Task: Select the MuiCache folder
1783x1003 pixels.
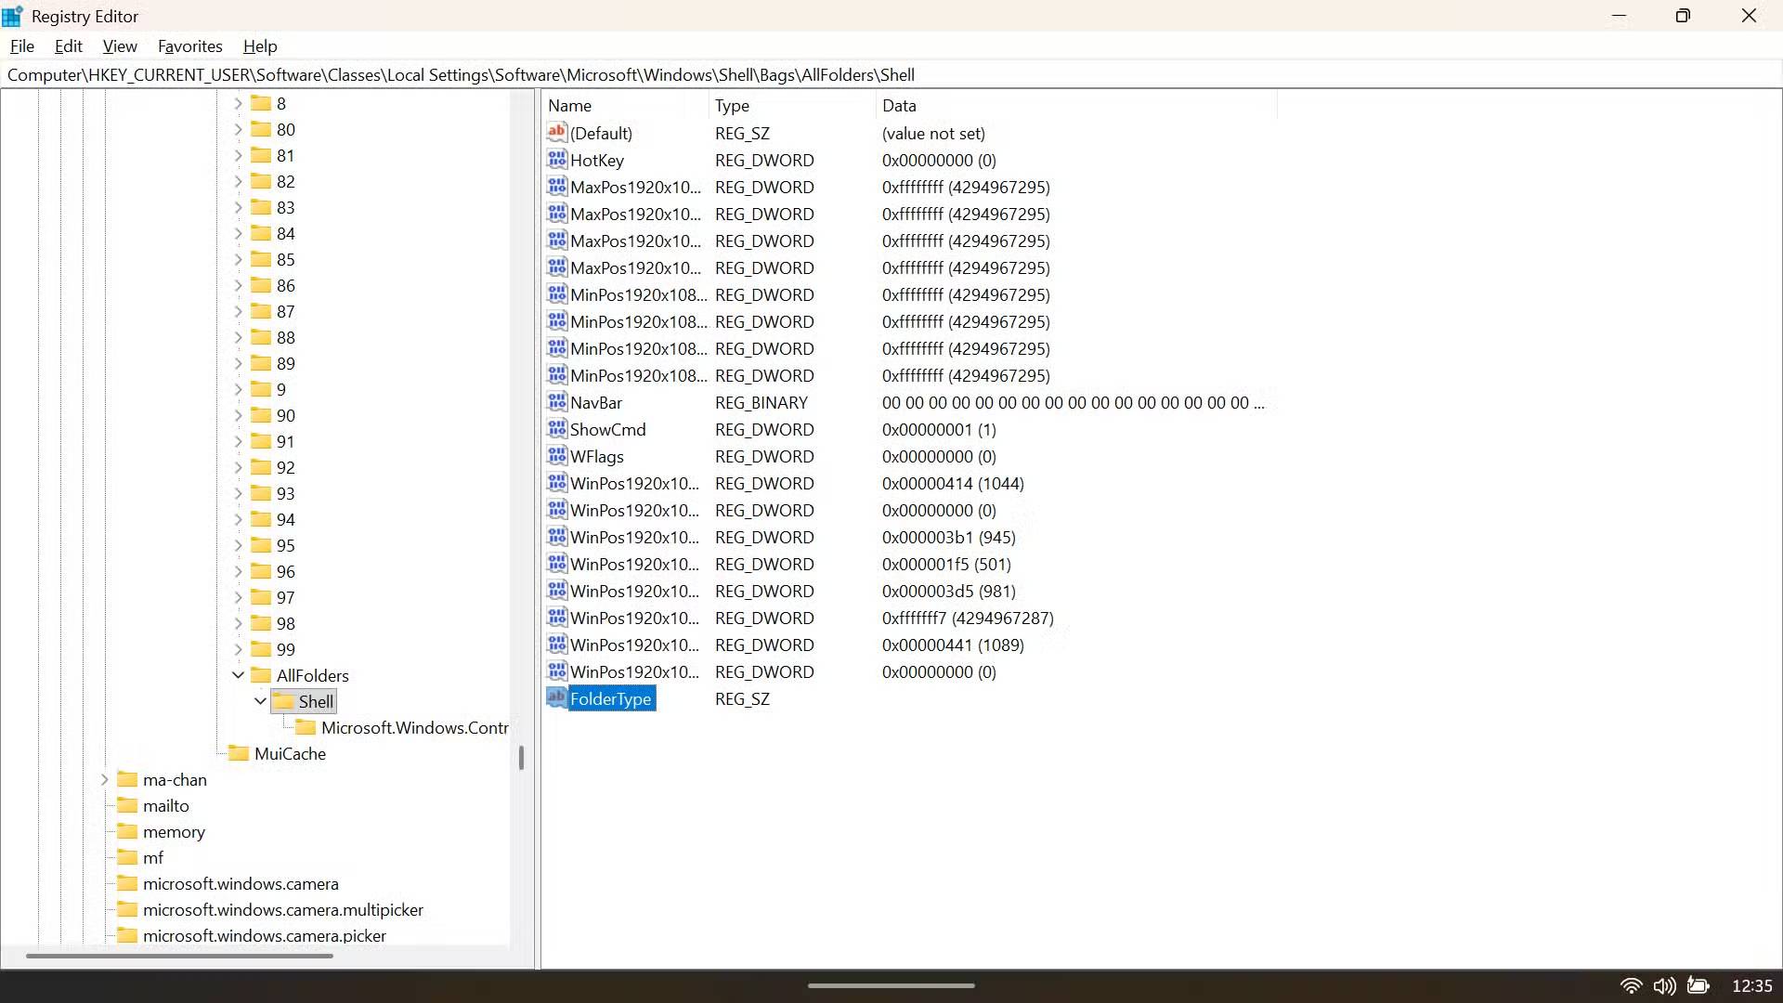Action: 289,753
